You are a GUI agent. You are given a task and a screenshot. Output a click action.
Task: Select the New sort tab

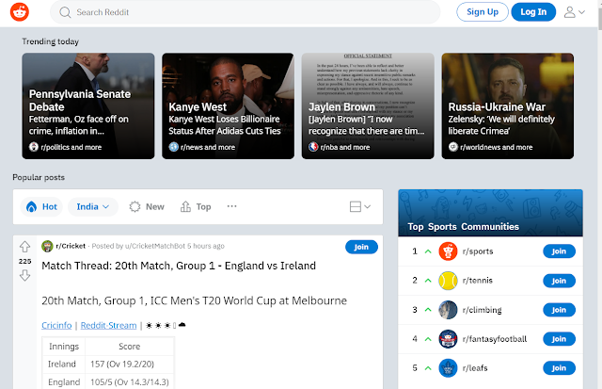147,207
